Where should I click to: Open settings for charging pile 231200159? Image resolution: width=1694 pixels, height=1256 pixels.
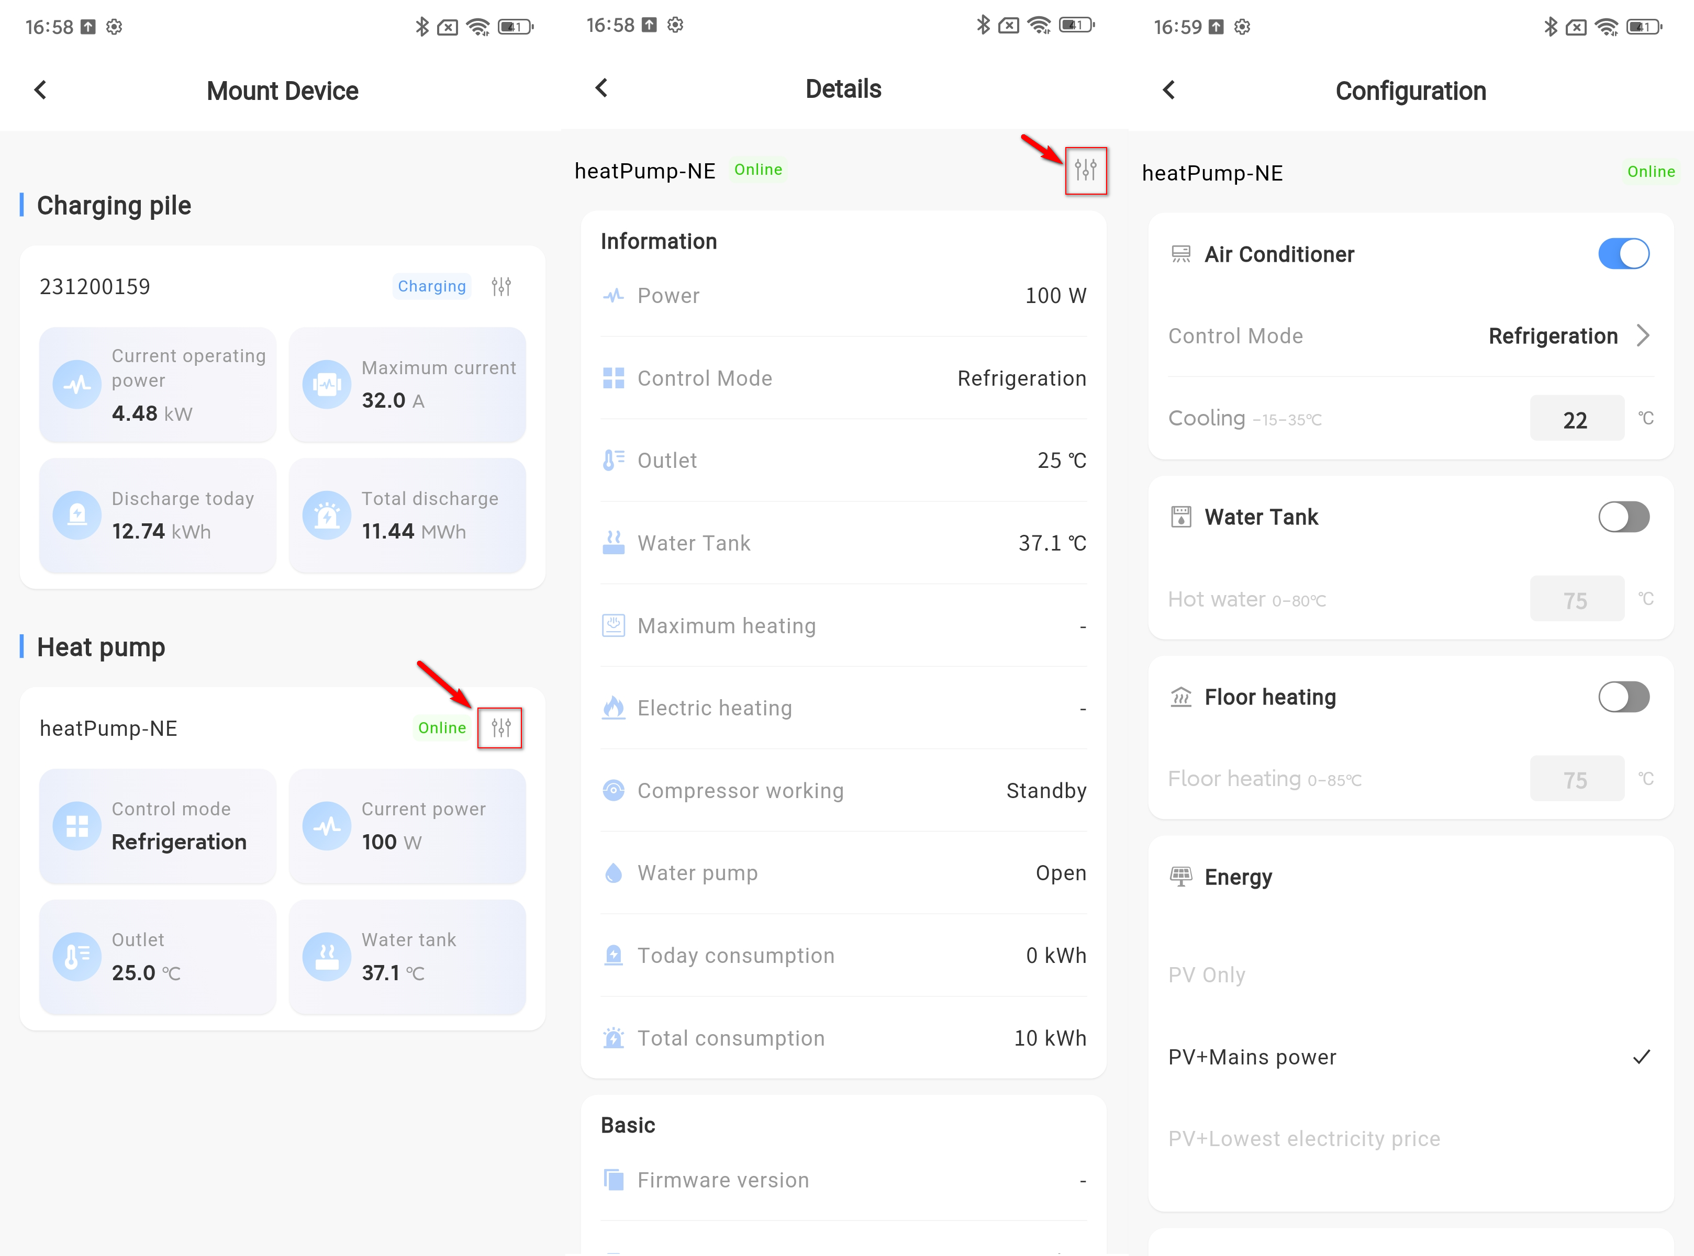[x=500, y=287]
